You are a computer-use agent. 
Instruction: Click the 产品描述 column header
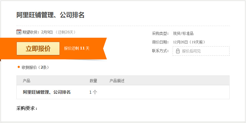pyautogui.click(x=117, y=81)
